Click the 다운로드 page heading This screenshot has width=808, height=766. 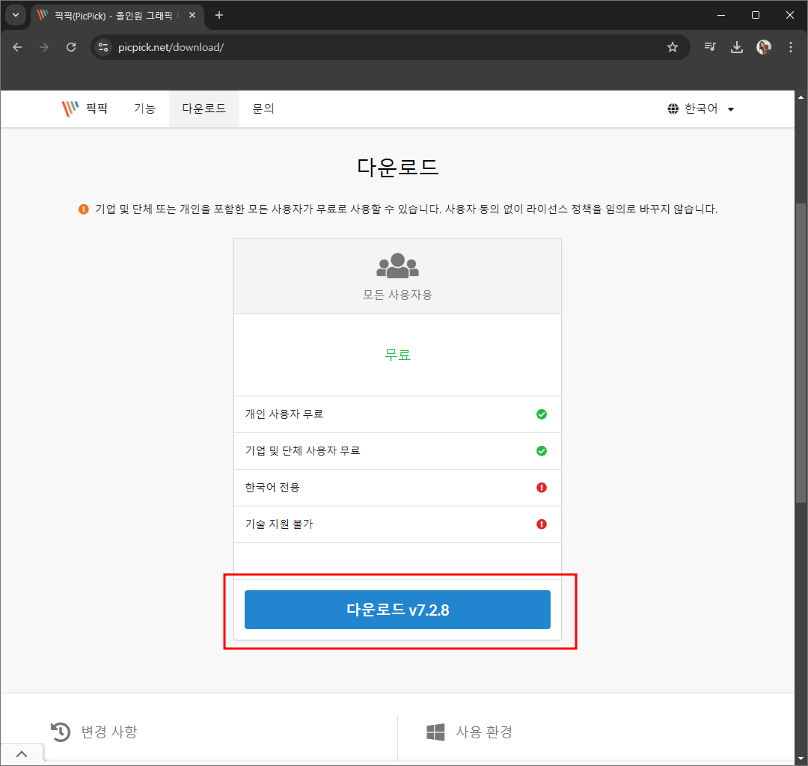pos(397,168)
